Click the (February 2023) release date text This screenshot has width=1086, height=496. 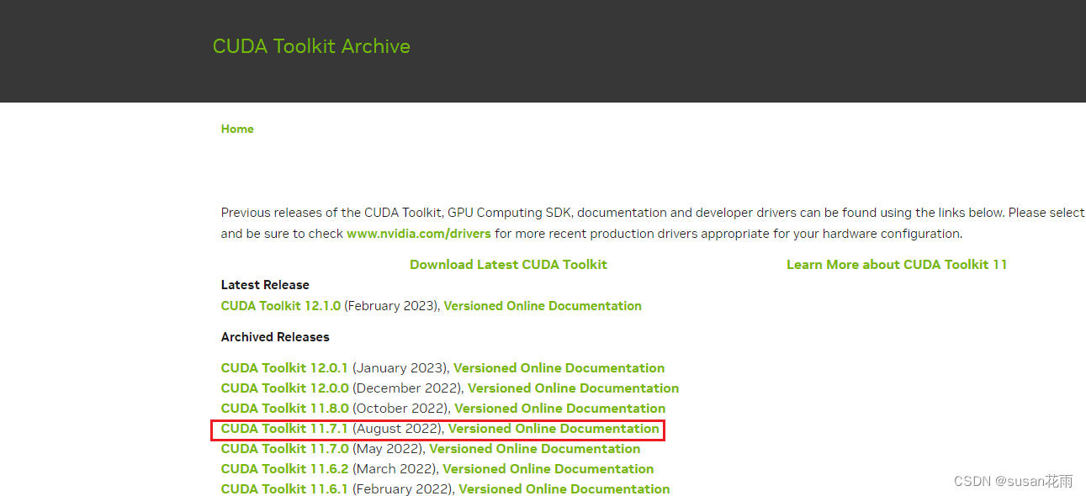[x=390, y=306]
